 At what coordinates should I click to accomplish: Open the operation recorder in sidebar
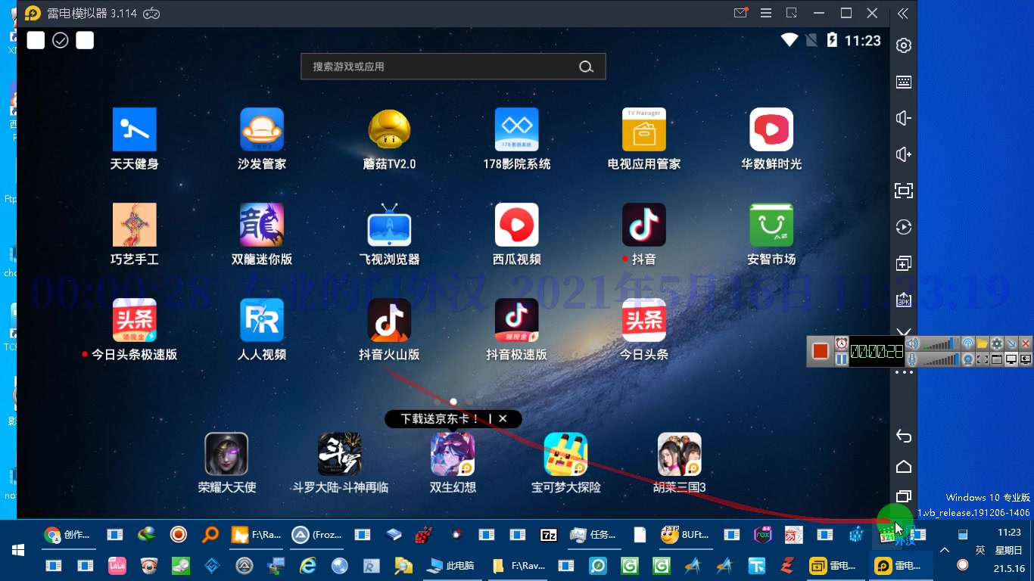tap(903, 227)
